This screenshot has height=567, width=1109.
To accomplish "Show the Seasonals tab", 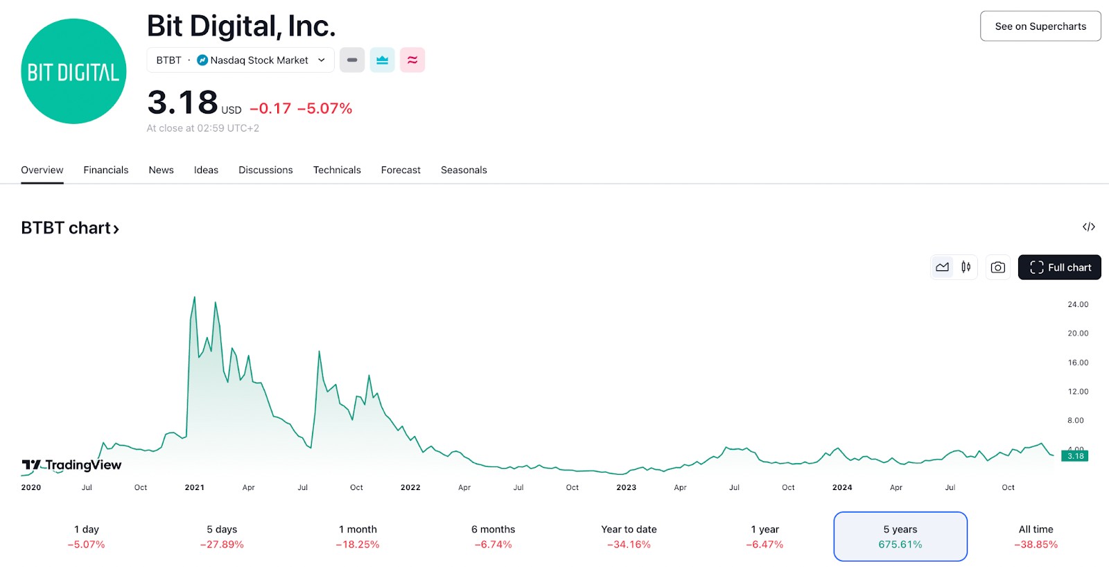I will (x=464, y=170).
